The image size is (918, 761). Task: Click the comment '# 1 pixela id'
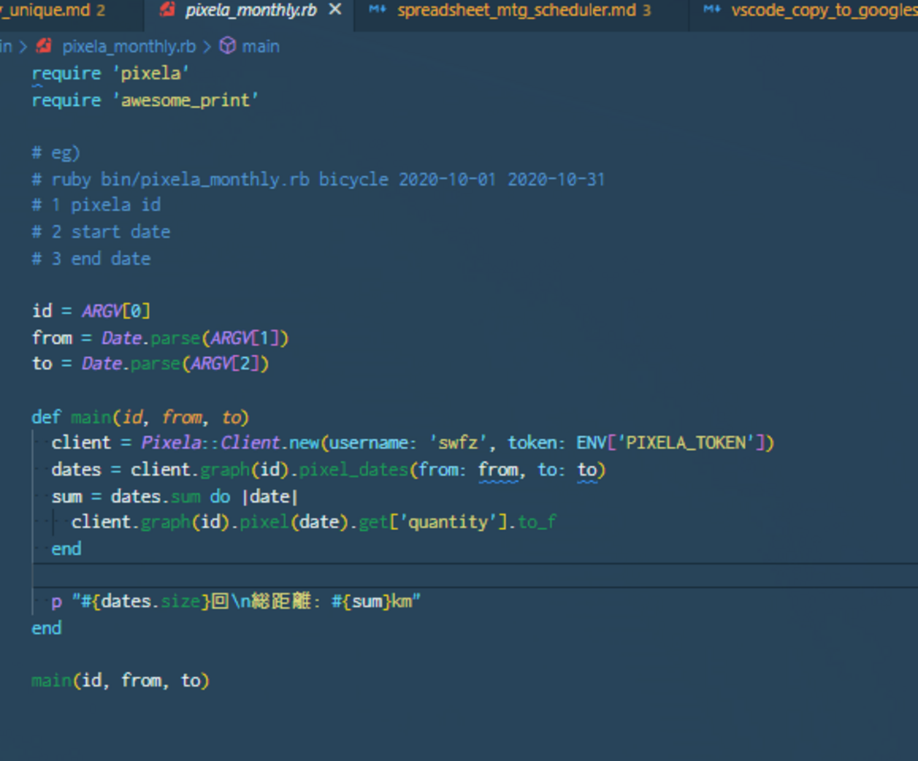pyautogui.click(x=96, y=205)
